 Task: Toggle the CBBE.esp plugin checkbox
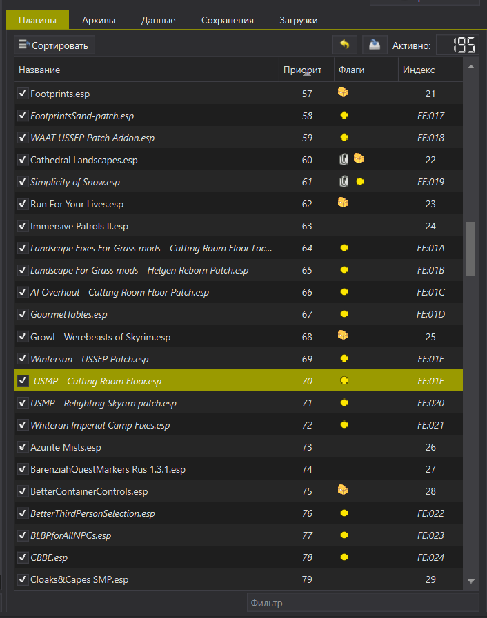point(23,557)
